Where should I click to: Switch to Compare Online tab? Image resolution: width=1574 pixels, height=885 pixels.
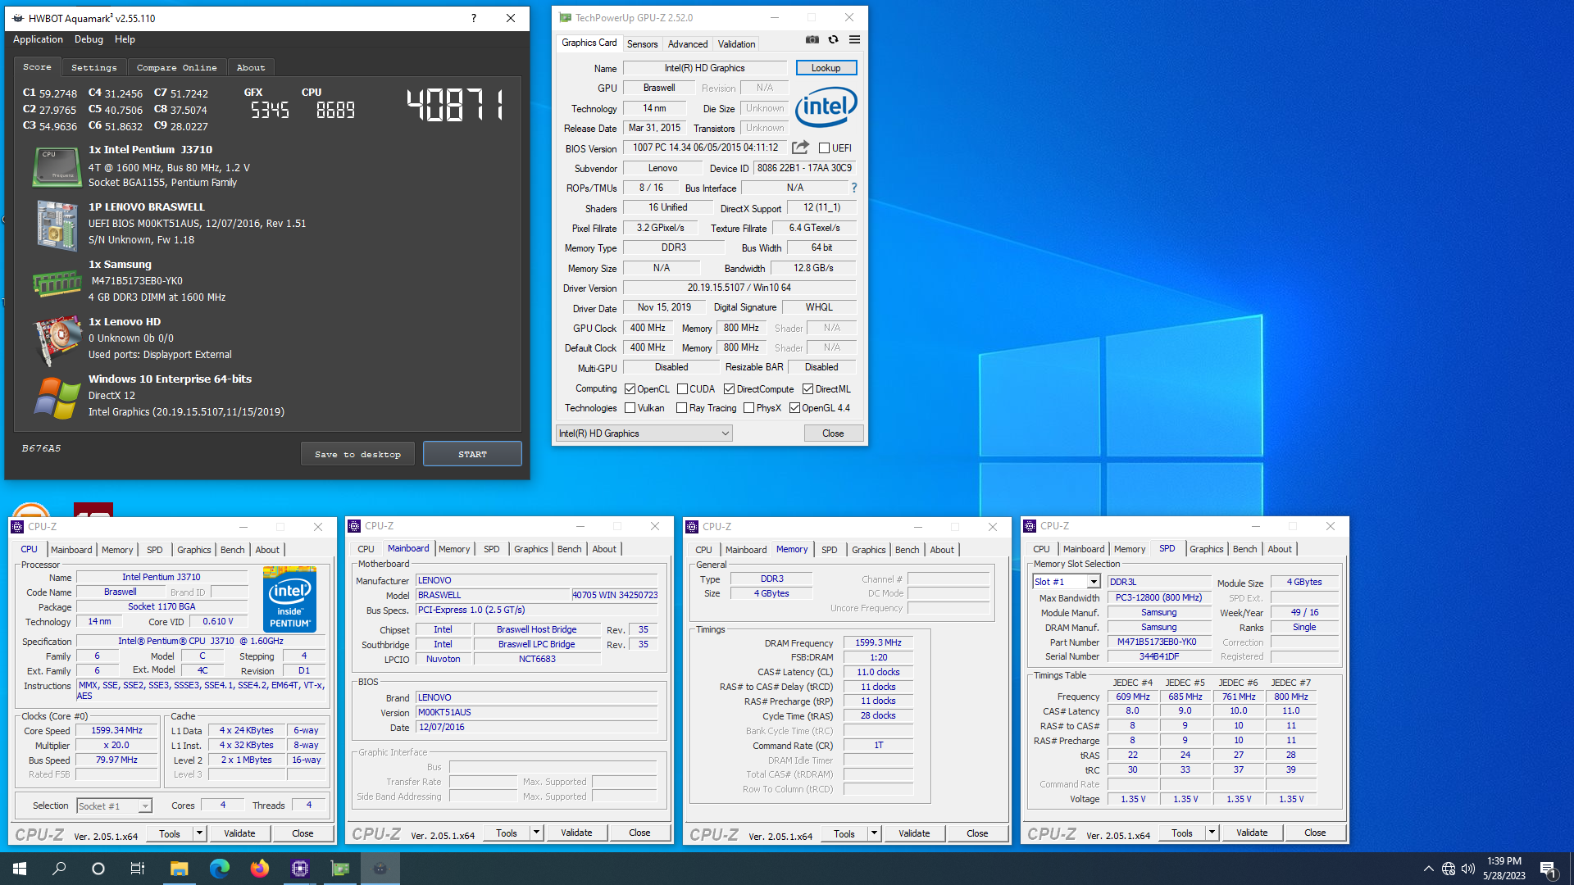pyautogui.click(x=176, y=67)
